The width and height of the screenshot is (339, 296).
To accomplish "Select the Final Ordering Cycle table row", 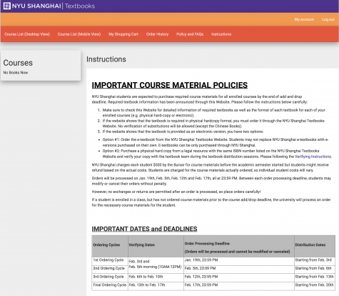I will [213, 286].
